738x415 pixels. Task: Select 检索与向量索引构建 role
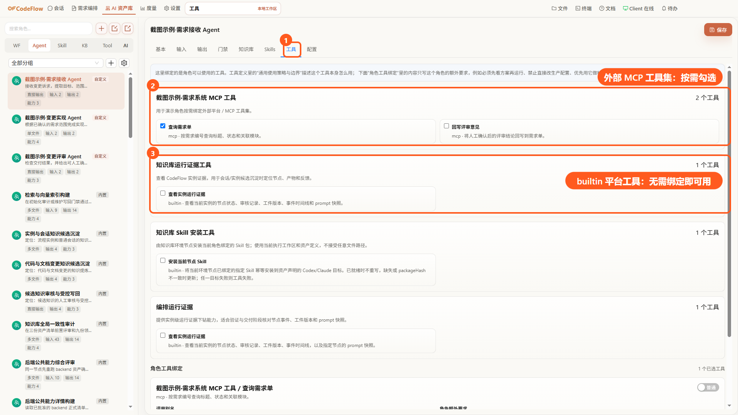(66, 207)
